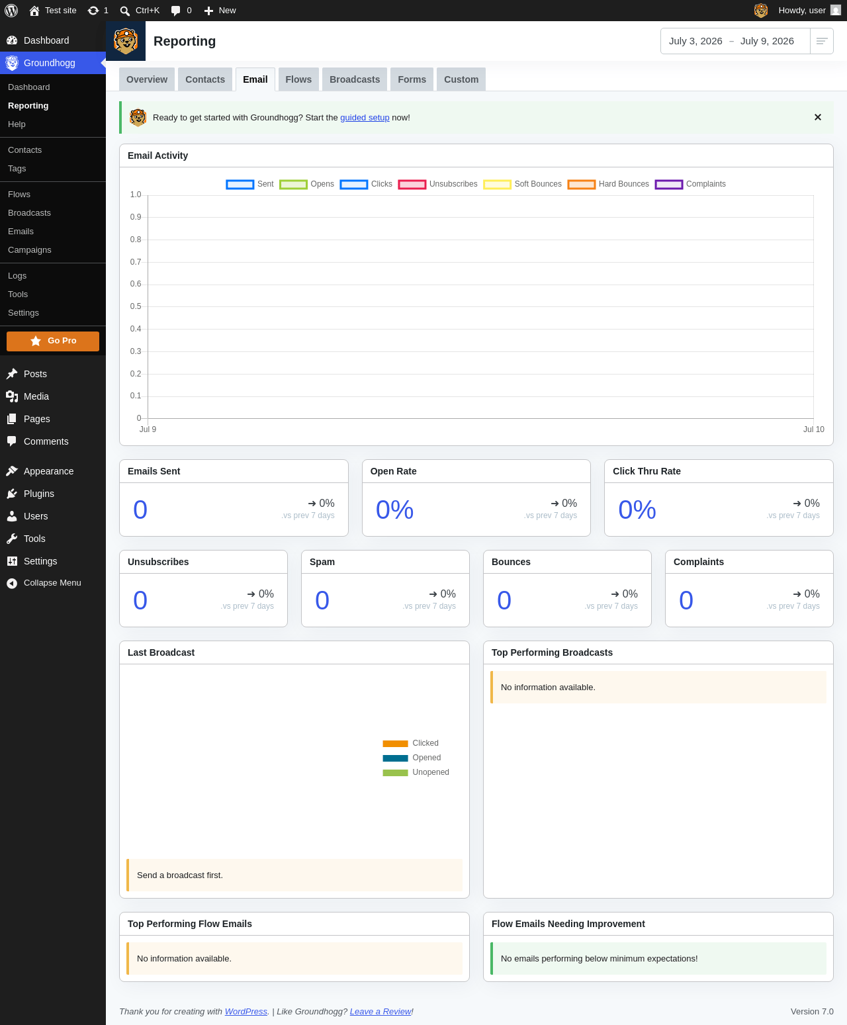Toggle the Sent dataset in chart legend
The image size is (847, 1025).
(249, 184)
